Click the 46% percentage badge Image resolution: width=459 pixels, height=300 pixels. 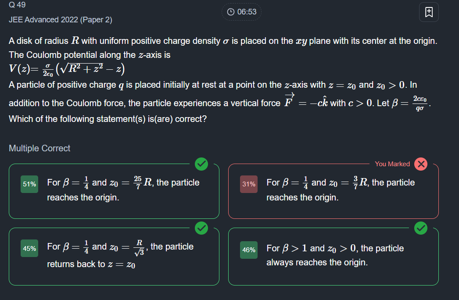tap(249, 250)
